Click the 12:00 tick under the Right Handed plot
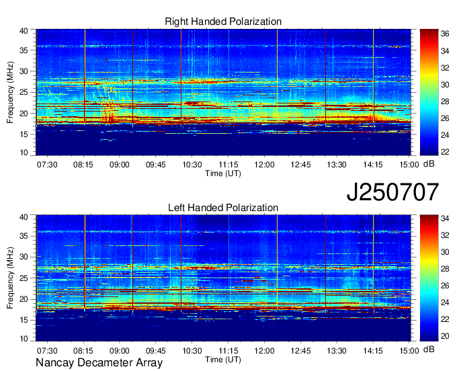The width and height of the screenshot is (457, 371). 264,165
